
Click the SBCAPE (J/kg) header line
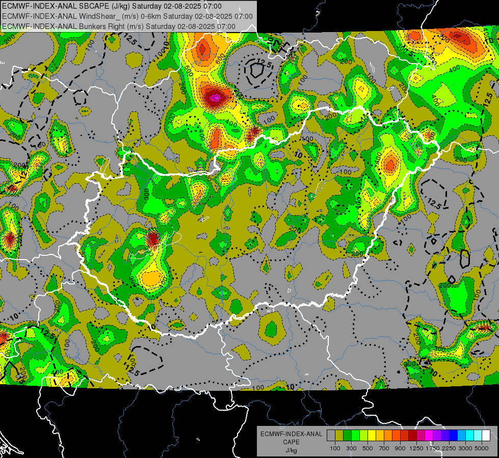(112, 6)
